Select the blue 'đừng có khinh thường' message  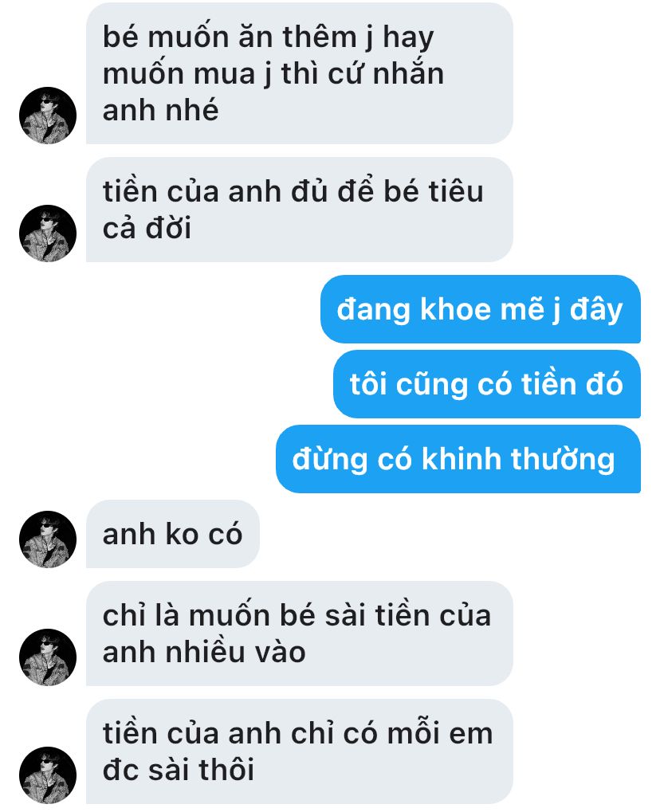tap(458, 459)
